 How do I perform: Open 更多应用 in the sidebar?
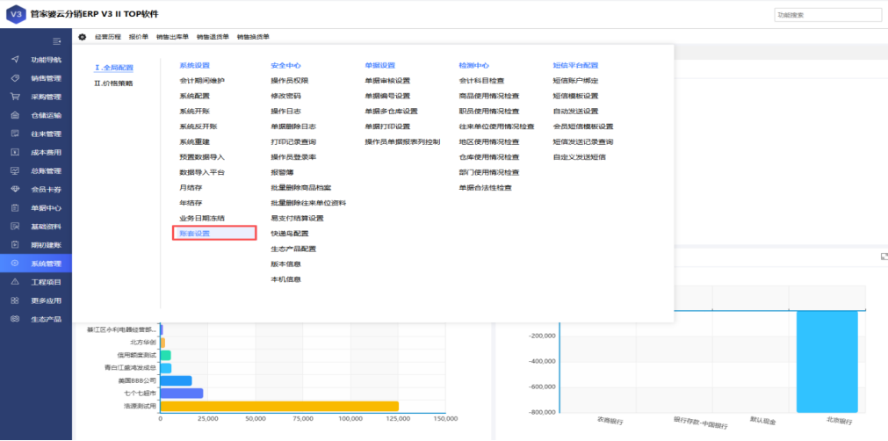point(46,300)
